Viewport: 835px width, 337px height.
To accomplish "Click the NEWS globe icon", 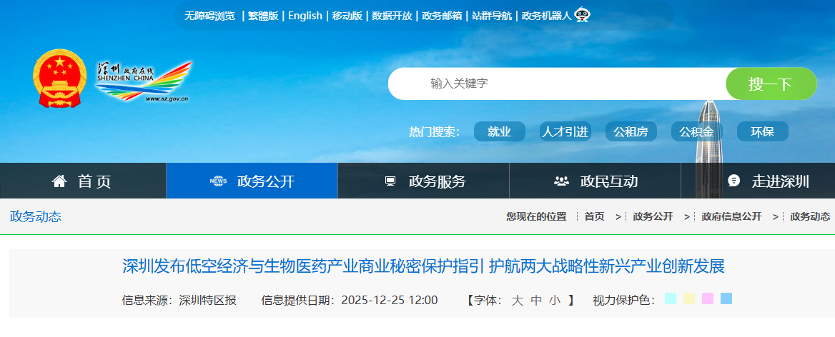I will (218, 181).
